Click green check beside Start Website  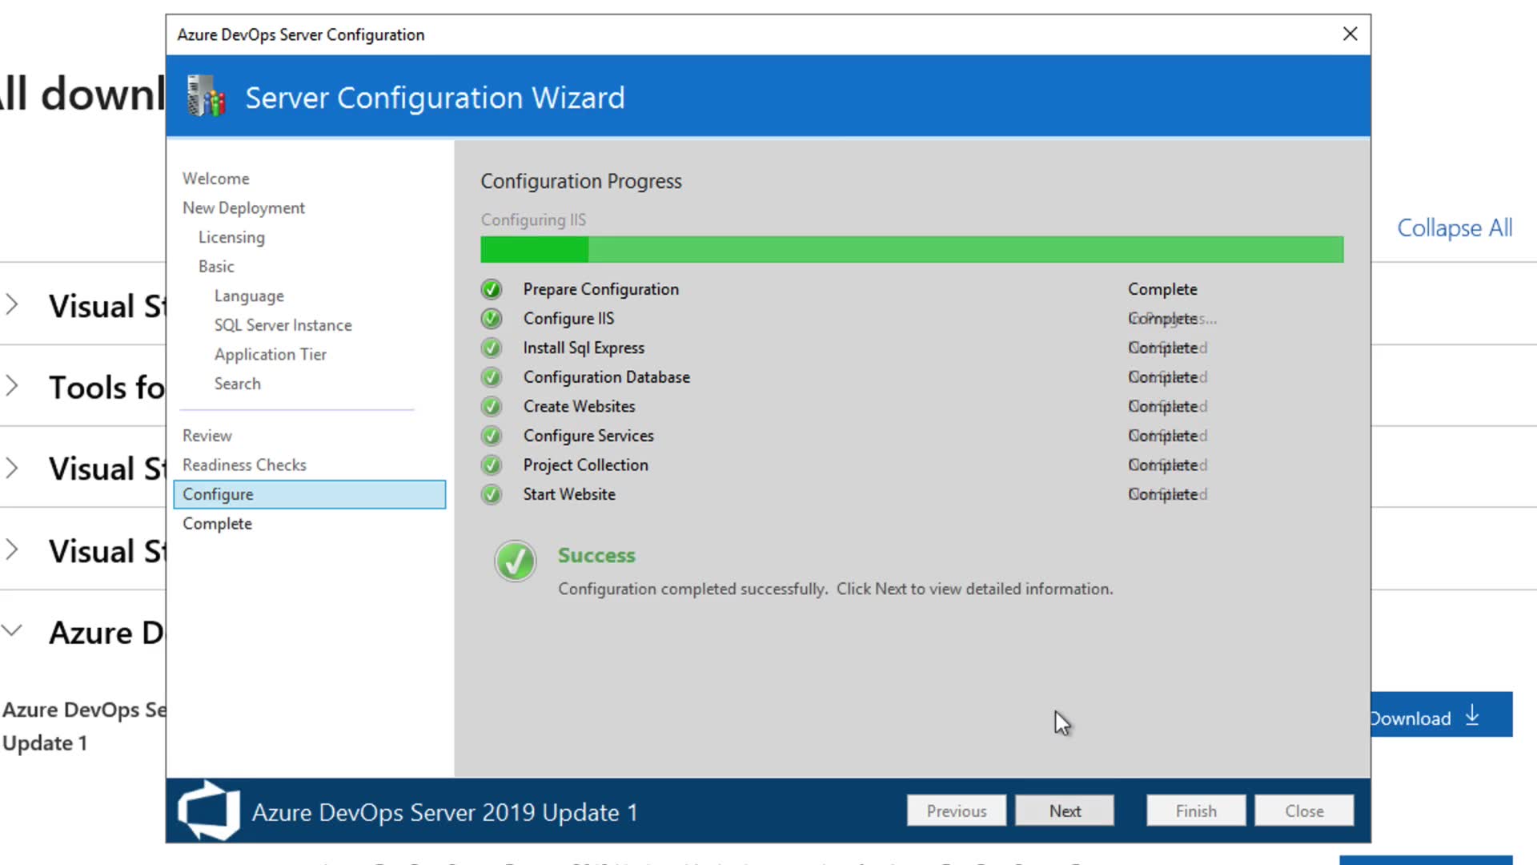tap(492, 494)
